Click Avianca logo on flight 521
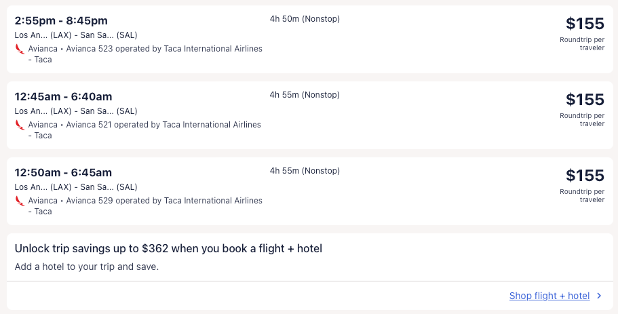 (20, 125)
